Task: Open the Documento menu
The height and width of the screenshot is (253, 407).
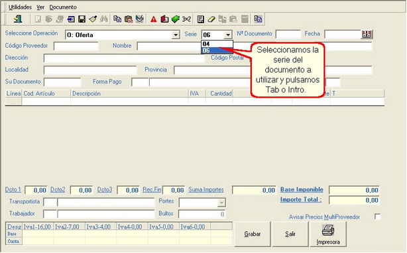Action: click(63, 7)
